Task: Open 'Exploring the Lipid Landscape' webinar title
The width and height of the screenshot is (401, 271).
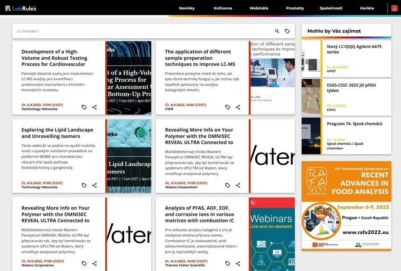Action: [x=57, y=133]
